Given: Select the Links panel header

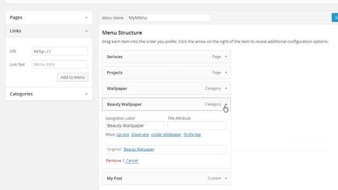Looking at the screenshot, I should pyautogui.click(x=49, y=31).
